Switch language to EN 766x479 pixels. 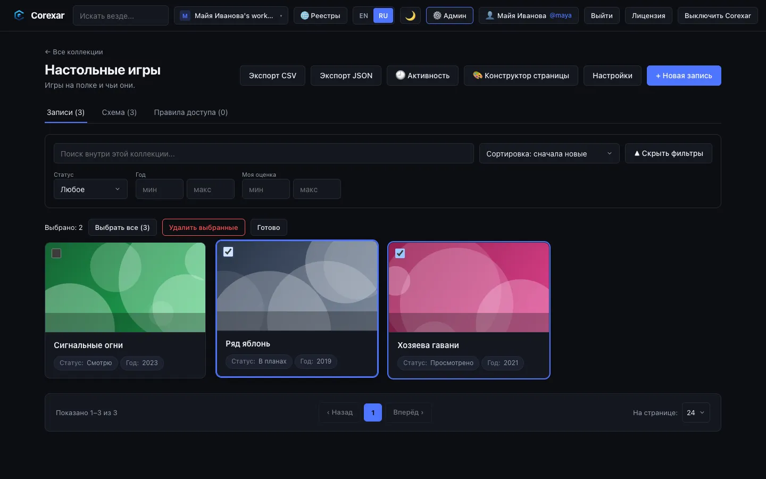tap(364, 15)
